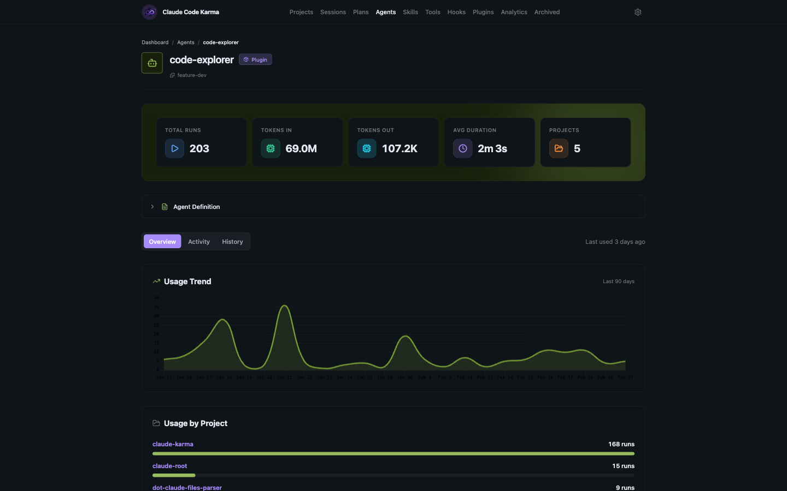Screen dimensions: 787x491
Task: Open the settings gear icon
Action: tap(638, 12)
